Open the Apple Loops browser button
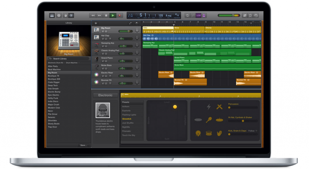Image resolution: width=309 pixels, height=169 pixels. [250, 15]
